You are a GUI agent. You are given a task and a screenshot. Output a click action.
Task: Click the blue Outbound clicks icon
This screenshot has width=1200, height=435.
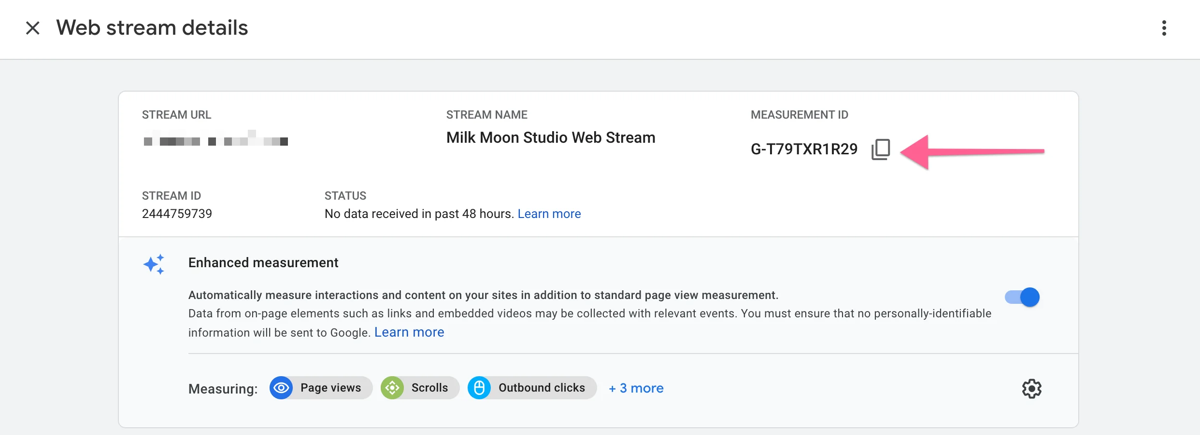[480, 388]
